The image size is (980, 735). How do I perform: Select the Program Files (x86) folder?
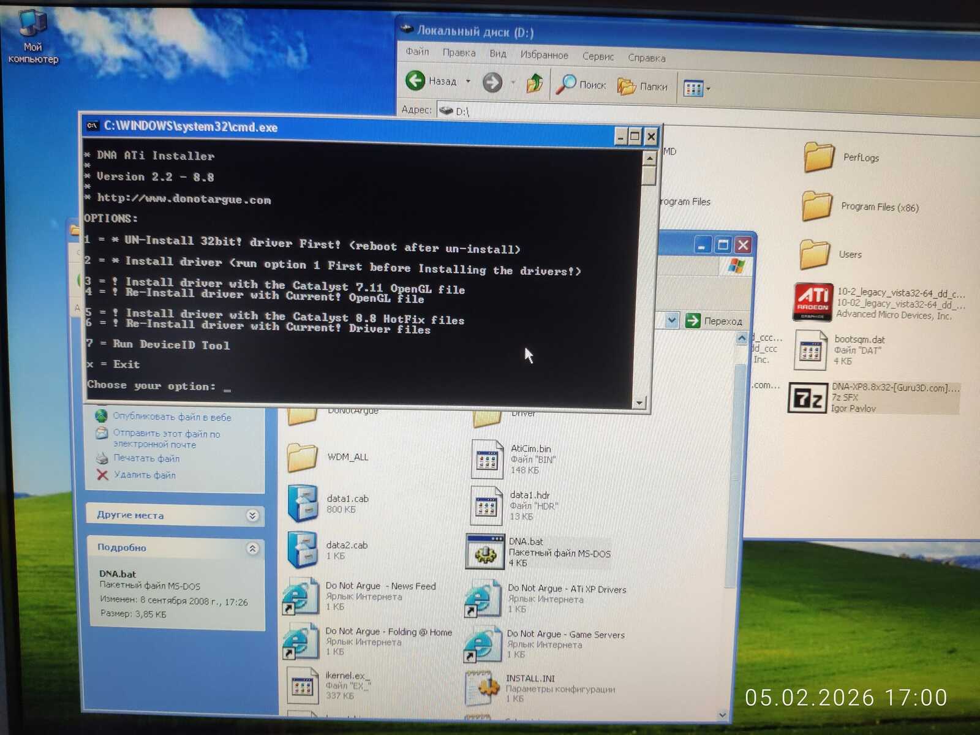(x=860, y=206)
